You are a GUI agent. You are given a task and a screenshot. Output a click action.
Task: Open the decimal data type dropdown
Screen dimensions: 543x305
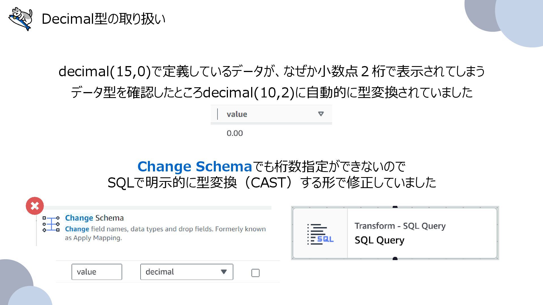point(186,272)
